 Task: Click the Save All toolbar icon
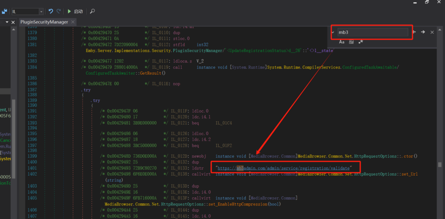coord(4,11)
